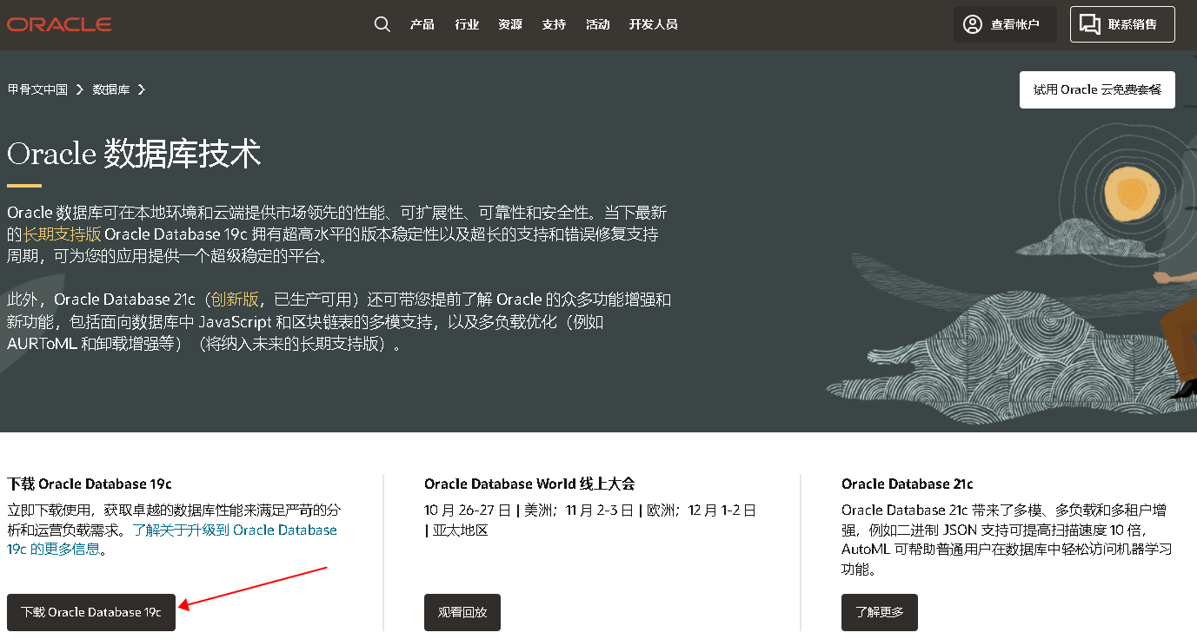
Task: Click chevron after 数据库 breadcrumb
Action: pos(142,89)
